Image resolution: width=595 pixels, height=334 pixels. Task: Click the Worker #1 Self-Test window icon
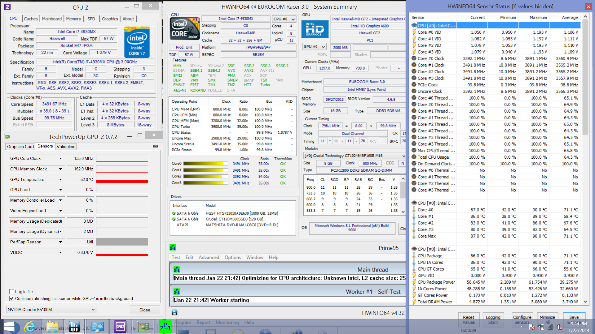pyautogui.click(x=177, y=291)
